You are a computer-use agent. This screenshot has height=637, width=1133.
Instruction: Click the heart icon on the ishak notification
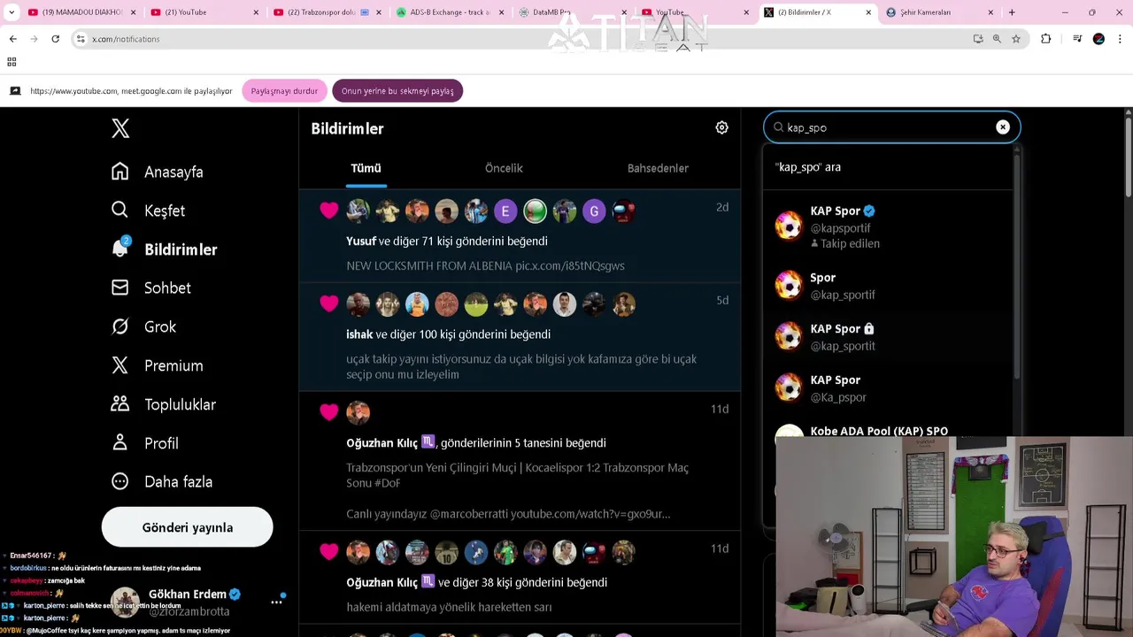pos(328,303)
